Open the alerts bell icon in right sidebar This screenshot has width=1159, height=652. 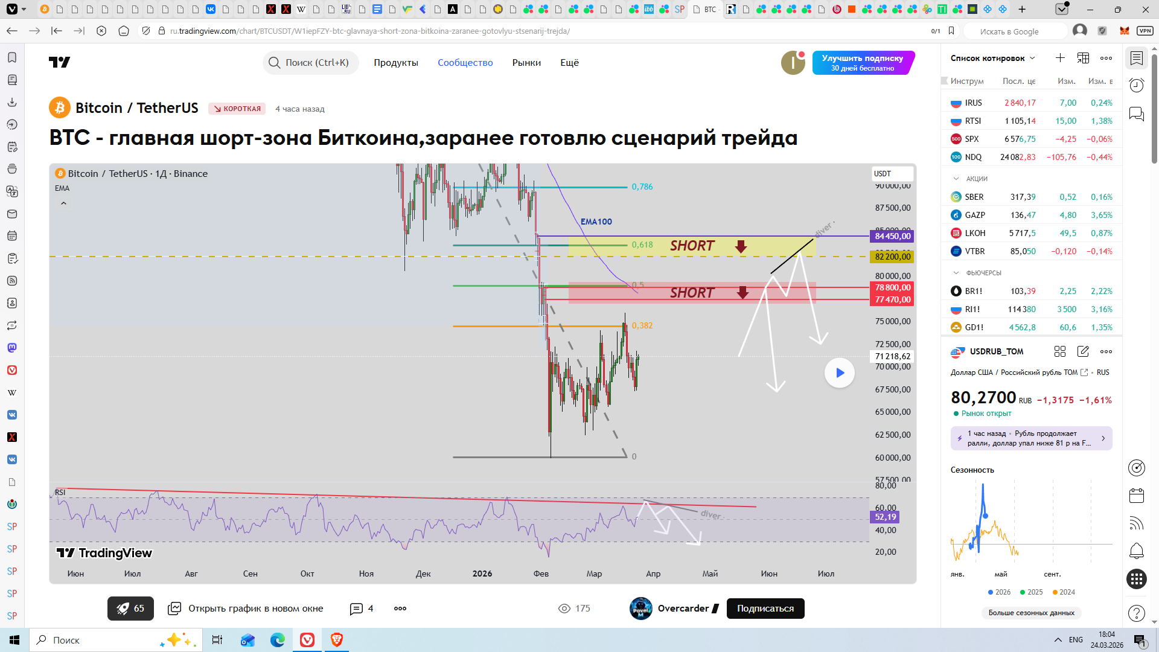click(x=1137, y=551)
